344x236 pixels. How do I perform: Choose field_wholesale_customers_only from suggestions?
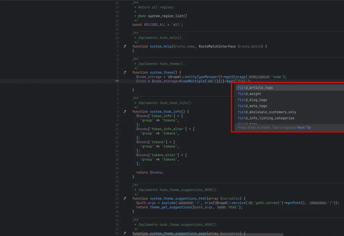click(x=267, y=112)
